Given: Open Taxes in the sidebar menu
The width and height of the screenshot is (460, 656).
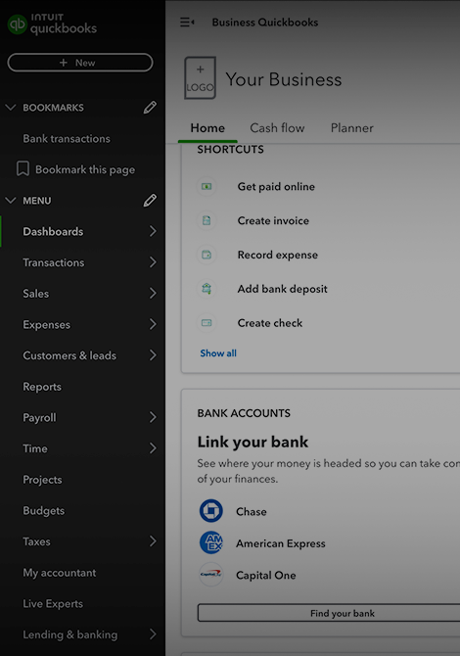Looking at the screenshot, I should click(36, 541).
